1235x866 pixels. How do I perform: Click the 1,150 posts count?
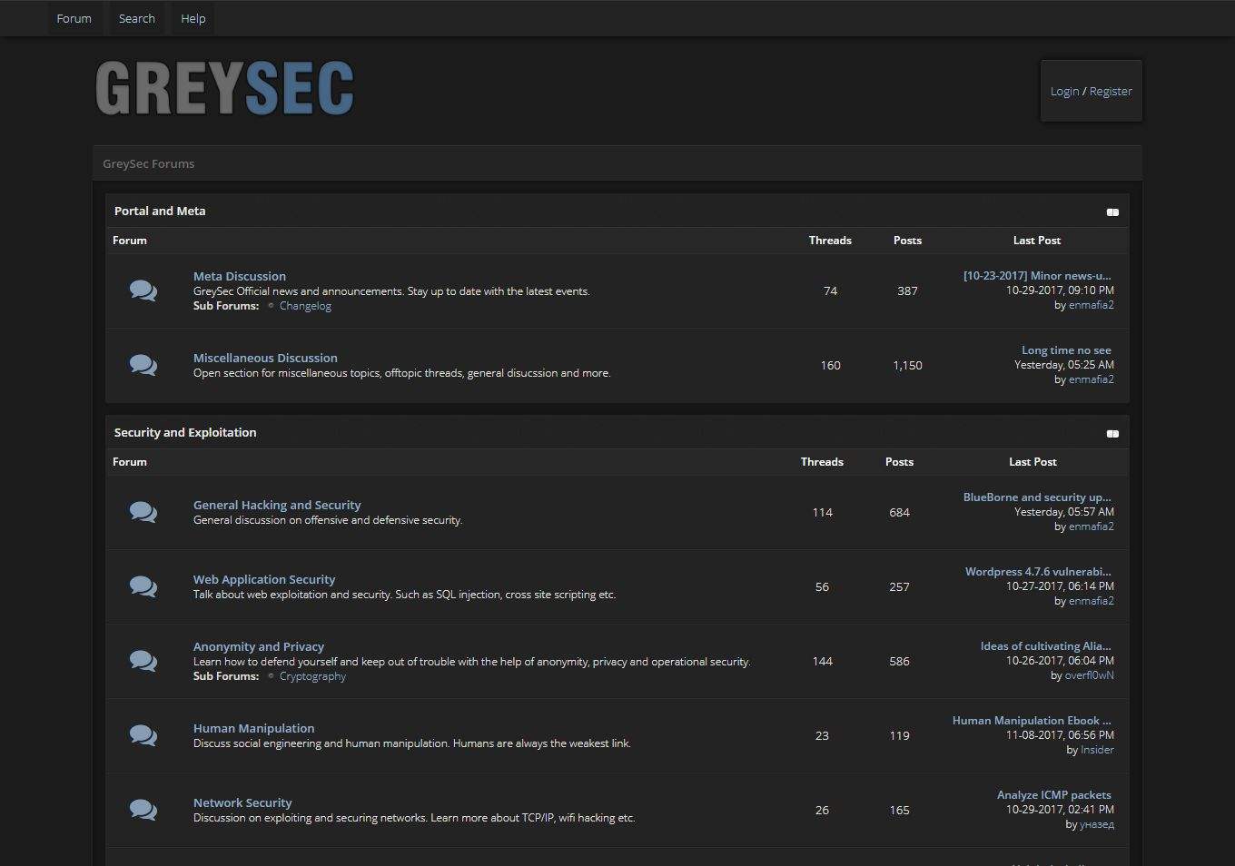point(907,365)
